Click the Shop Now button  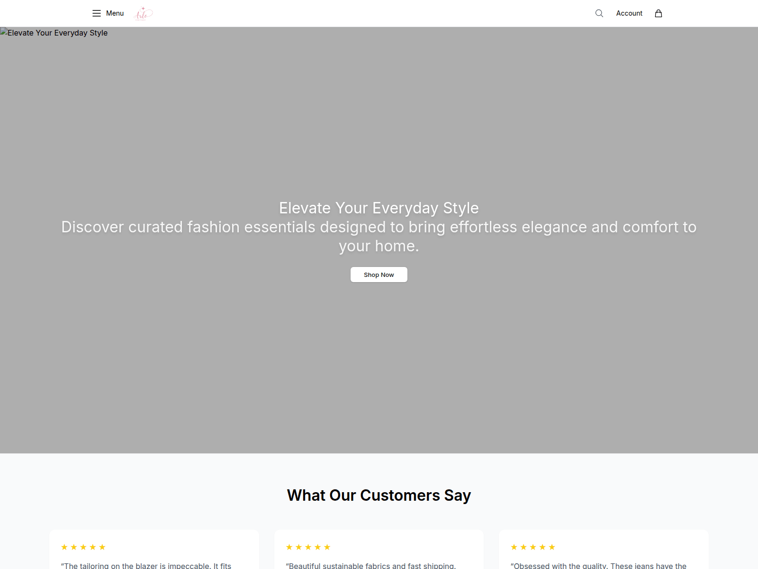point(379,275)
